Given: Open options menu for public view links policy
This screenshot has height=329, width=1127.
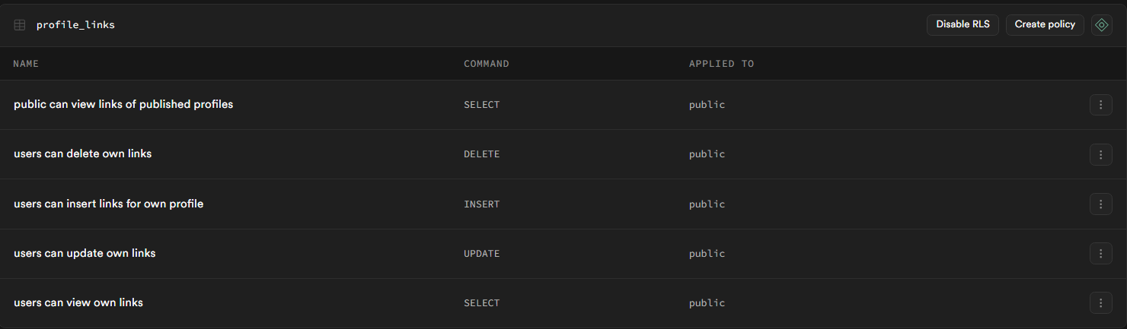Looking at the screenshot, I should point(1100,105).
